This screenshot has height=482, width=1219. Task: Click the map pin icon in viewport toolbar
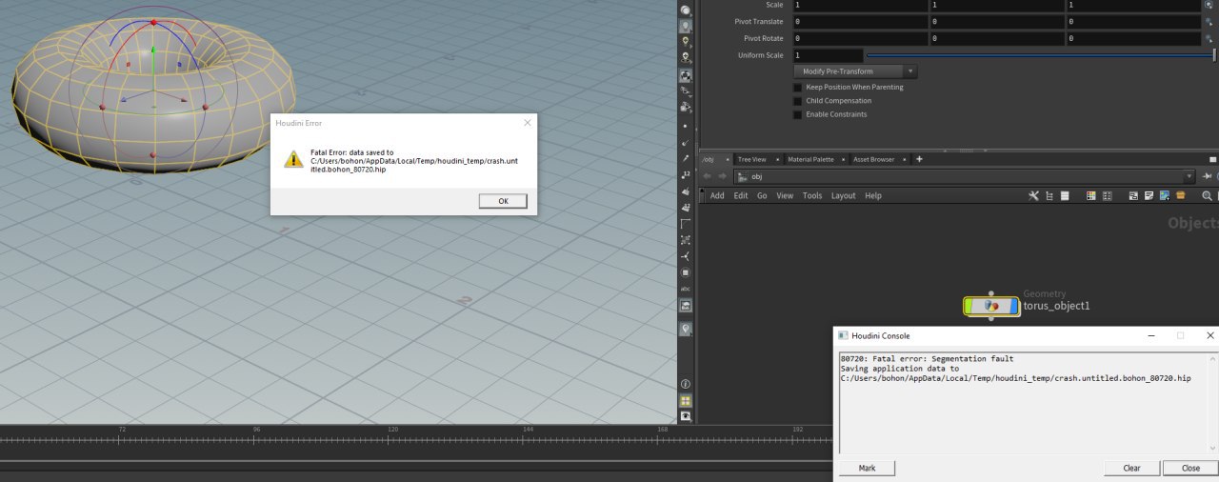tap(686, 328)
